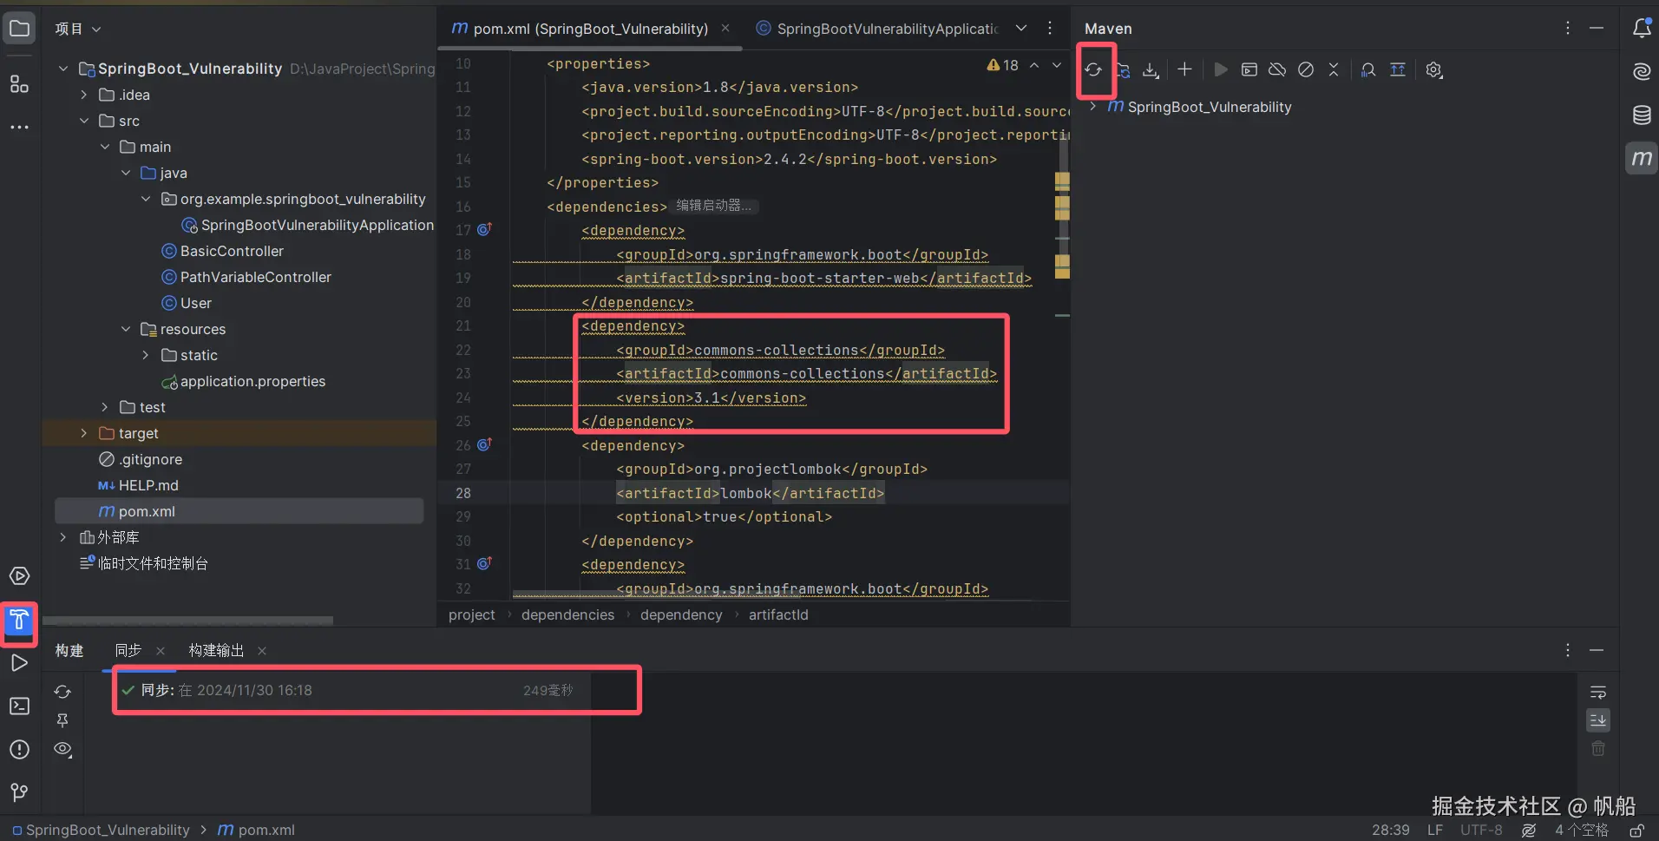Select the 同步 tab

click(128, 651)
